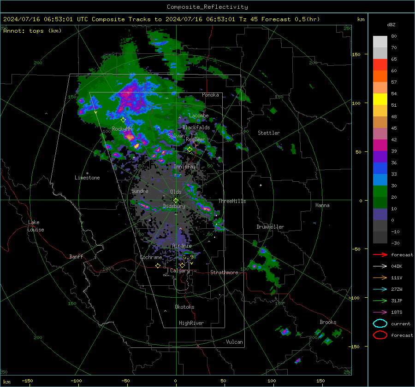Screen dimensions: 415x387
Task: Click the Airdrie label
Action: pos(182,246)
